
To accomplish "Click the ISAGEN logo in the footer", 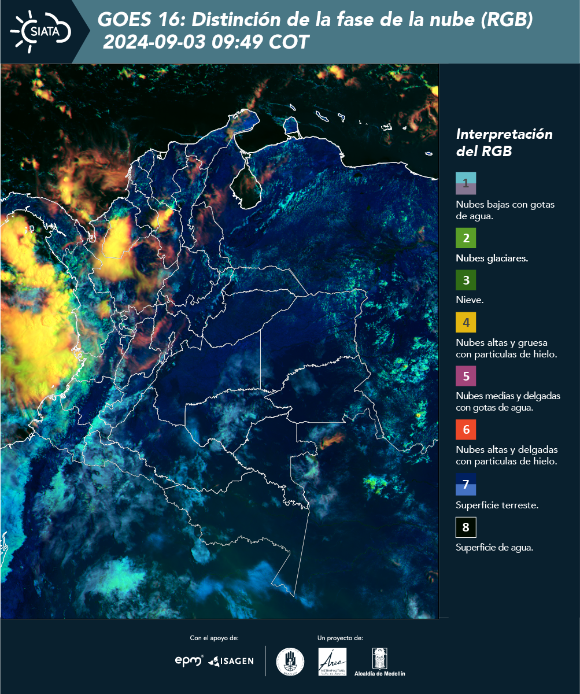I will (231, 661).
